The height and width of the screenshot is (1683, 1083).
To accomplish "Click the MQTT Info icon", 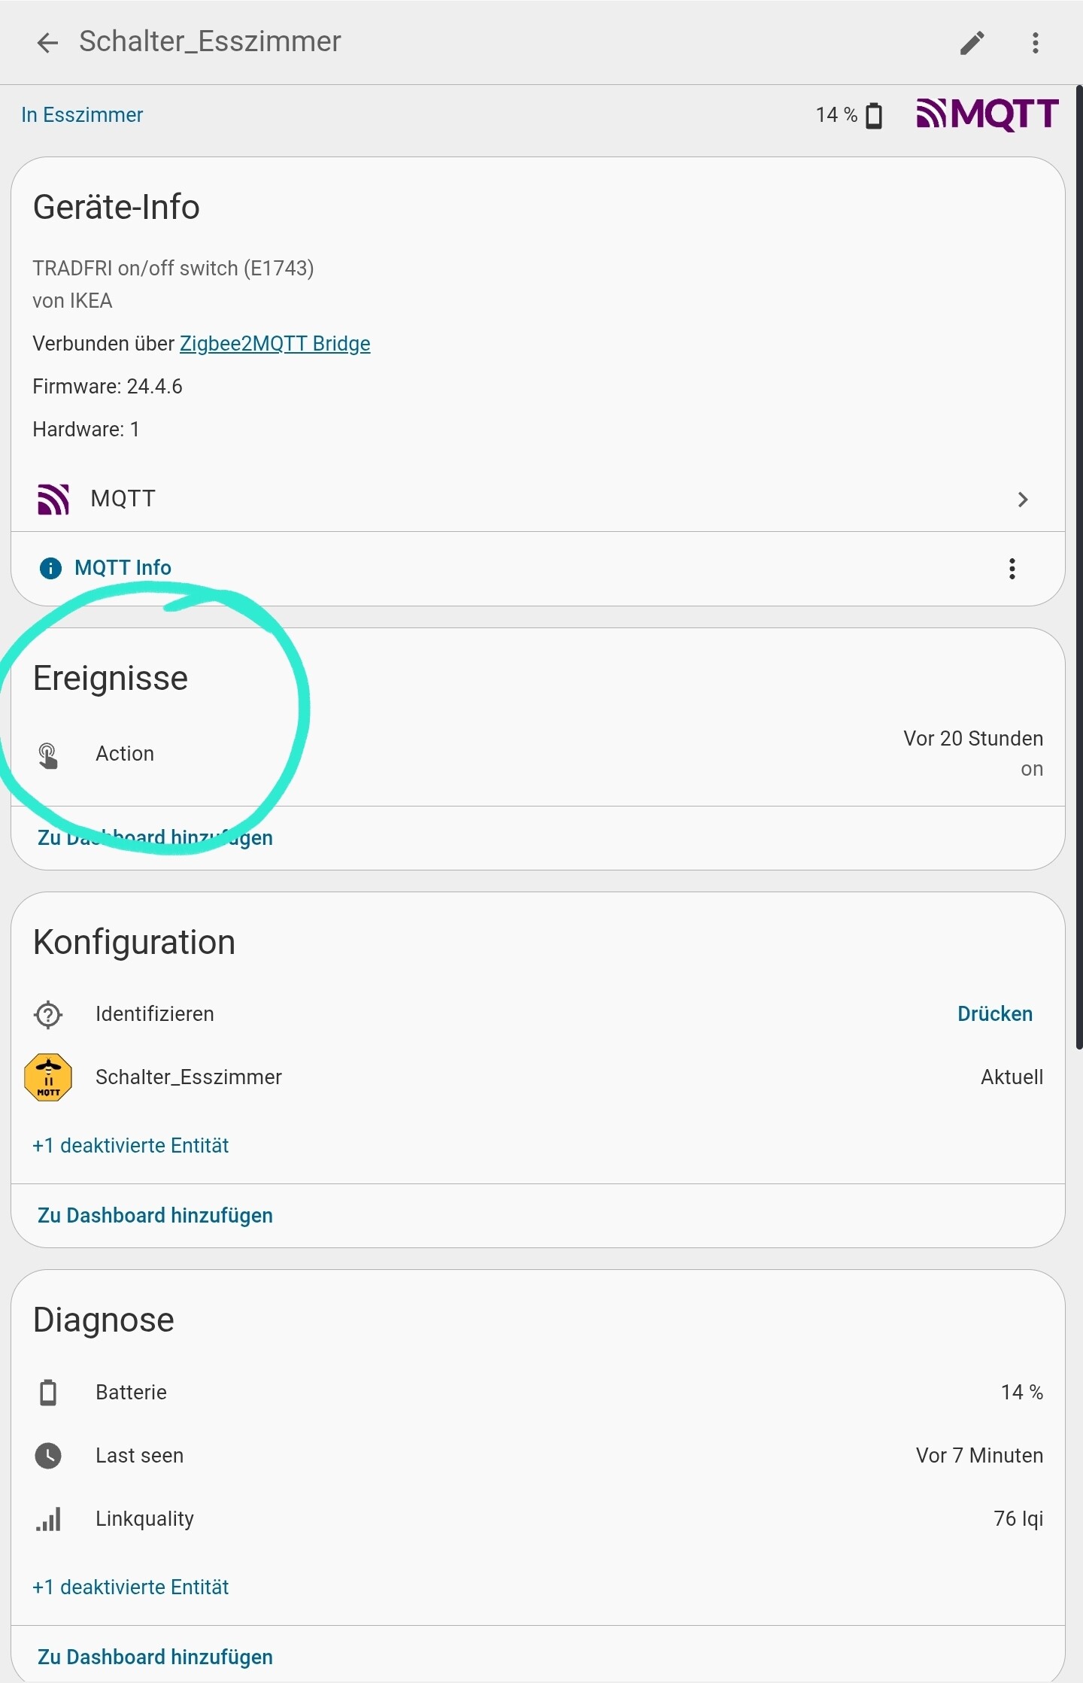I will click(50, 568).
